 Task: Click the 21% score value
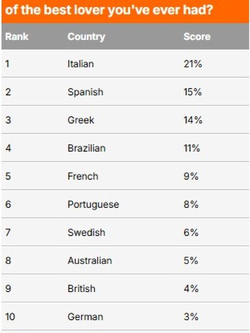[x=192, y=64]
